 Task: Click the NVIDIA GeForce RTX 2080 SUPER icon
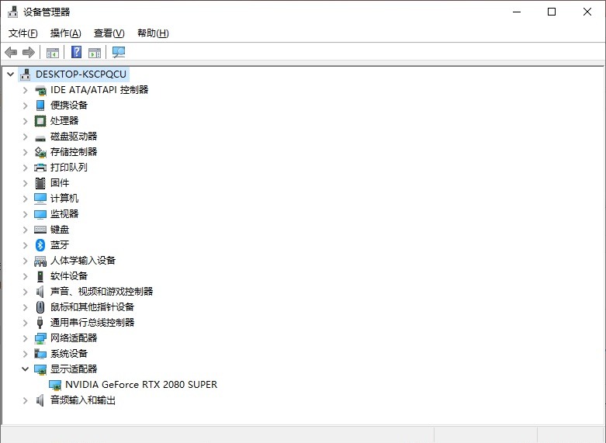click(55, 385)
